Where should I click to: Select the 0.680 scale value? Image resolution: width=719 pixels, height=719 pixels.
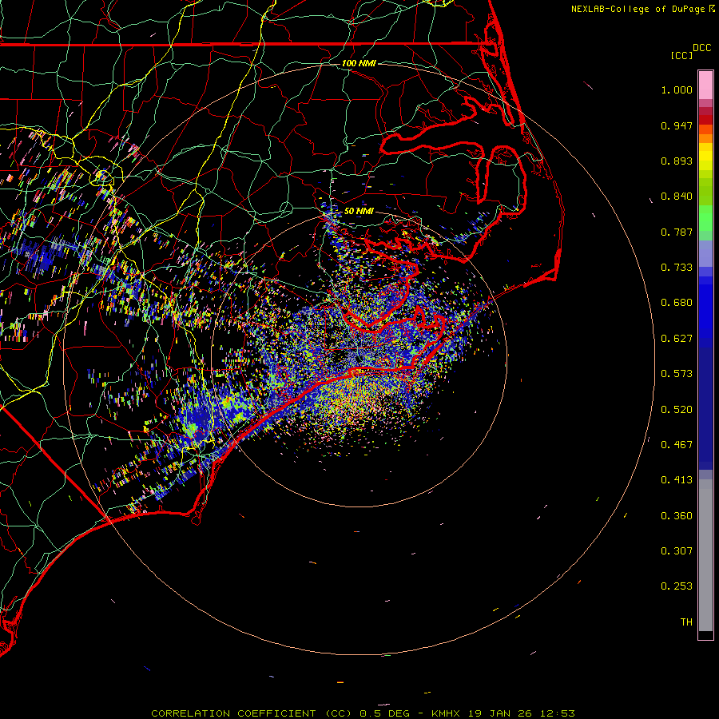[677, 303]
